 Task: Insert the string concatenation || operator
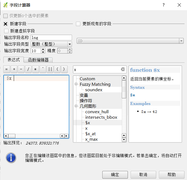tap(50, 69)
